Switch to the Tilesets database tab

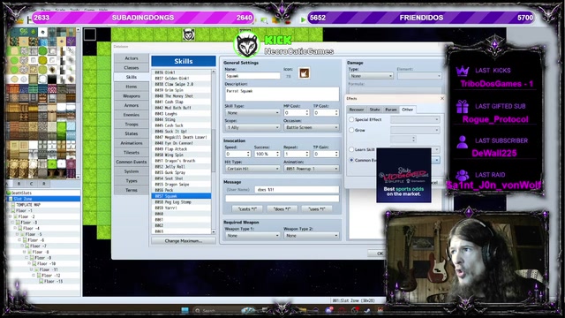(x=132, y=153)
